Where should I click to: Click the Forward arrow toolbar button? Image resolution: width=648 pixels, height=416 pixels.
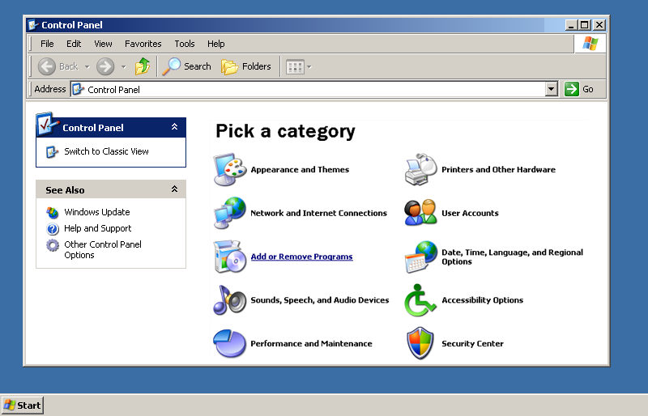coord(105,66)
